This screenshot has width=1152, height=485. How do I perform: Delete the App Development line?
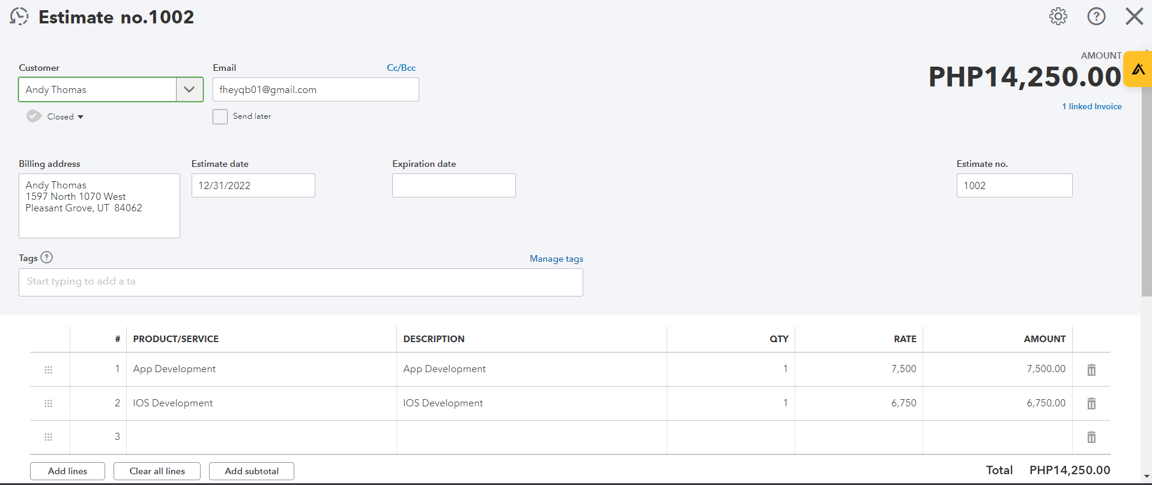1091,370
